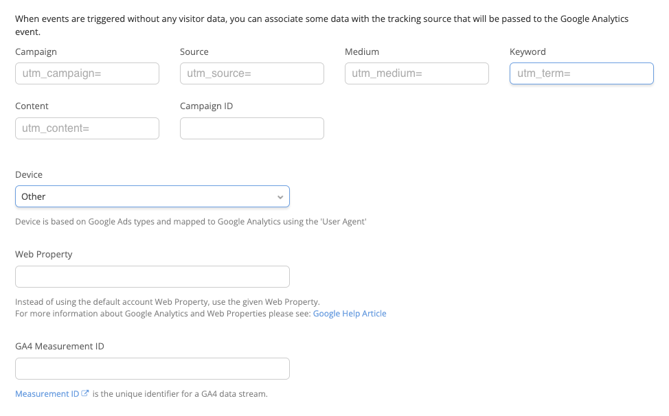This screenshot has width=669, height=416.
Task: Focus the utm_content= Content field
Action: click(x=87, y=128)
